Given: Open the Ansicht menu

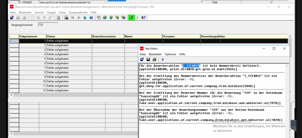Looking at the screenshot, I should coord(39,12).
